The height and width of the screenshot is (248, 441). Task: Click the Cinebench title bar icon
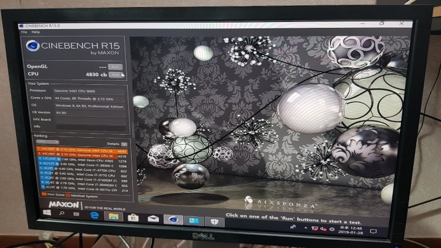(21, 26)
